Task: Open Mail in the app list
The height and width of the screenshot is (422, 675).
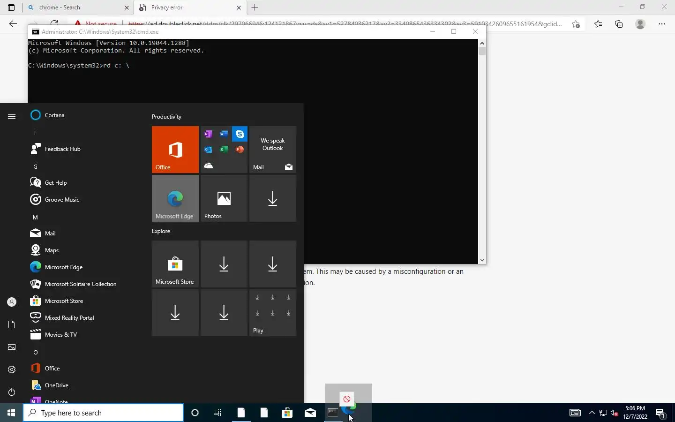Action: (83, 234)
